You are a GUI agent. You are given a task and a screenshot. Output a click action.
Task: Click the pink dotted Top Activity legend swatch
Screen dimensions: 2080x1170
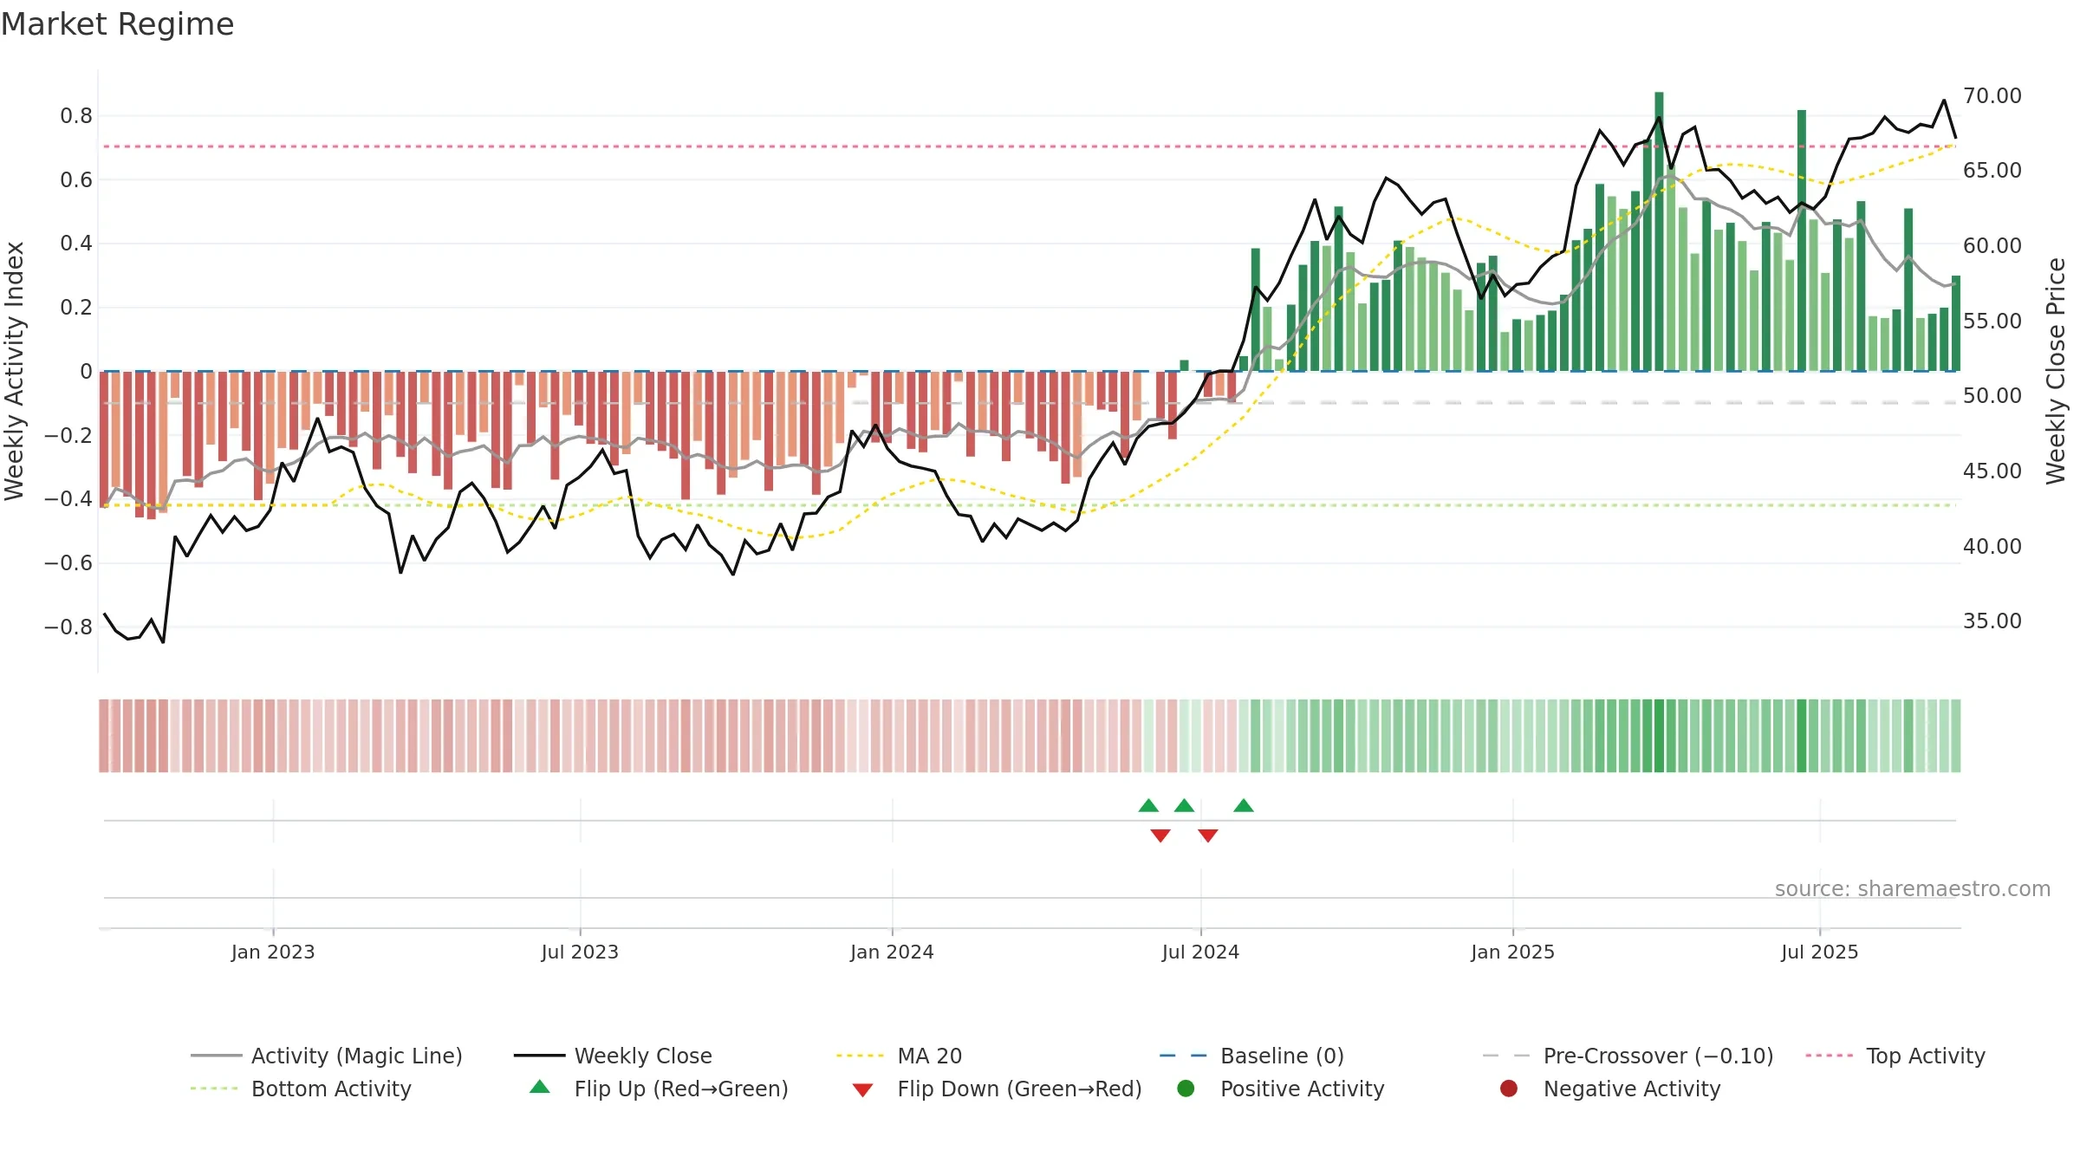(x=1830, y=1056)
